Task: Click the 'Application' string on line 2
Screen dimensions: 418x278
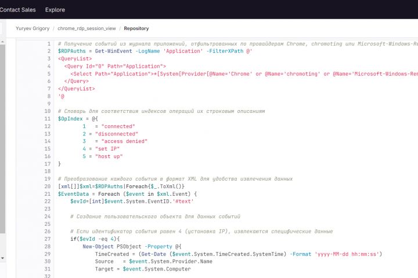Action: 183,51
